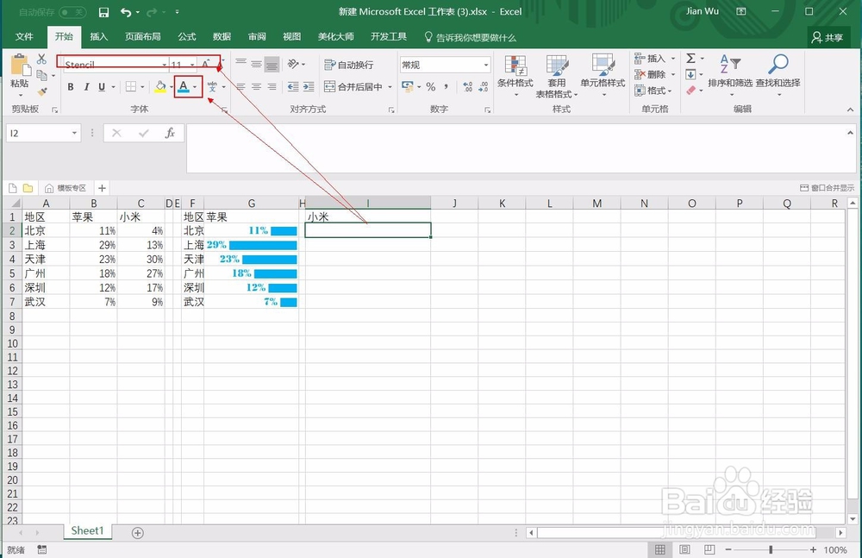Click the Page Layout view icon in status bar
Screen dimensions: 862x558
[x=684, y=549]
